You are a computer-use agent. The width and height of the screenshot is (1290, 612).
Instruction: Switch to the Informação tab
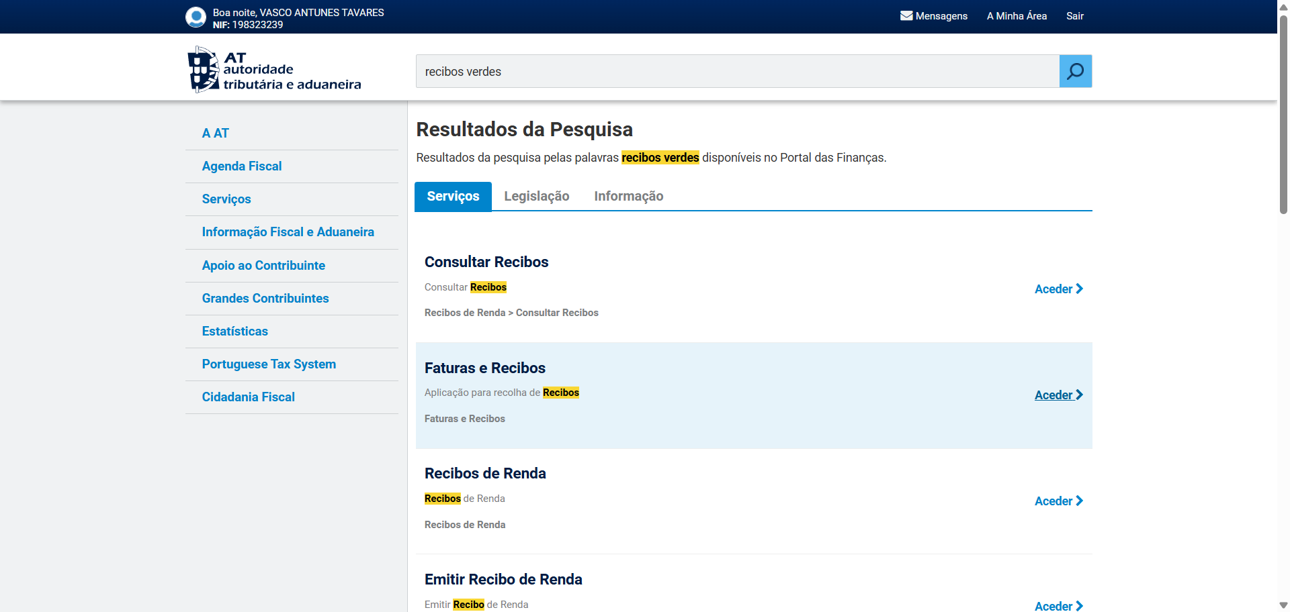point(629,196)
